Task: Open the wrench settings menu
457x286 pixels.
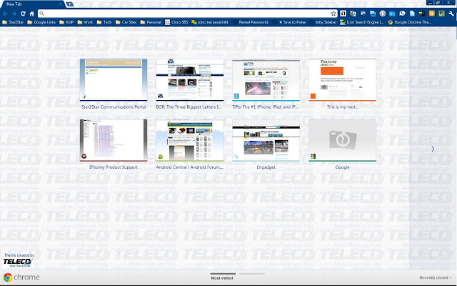Action: coord(451,14)
